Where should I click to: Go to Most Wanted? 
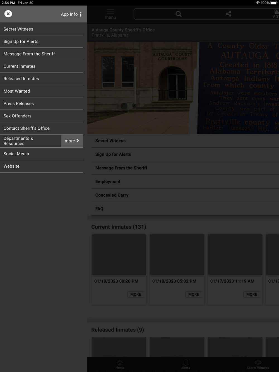(x=41, y=91)
